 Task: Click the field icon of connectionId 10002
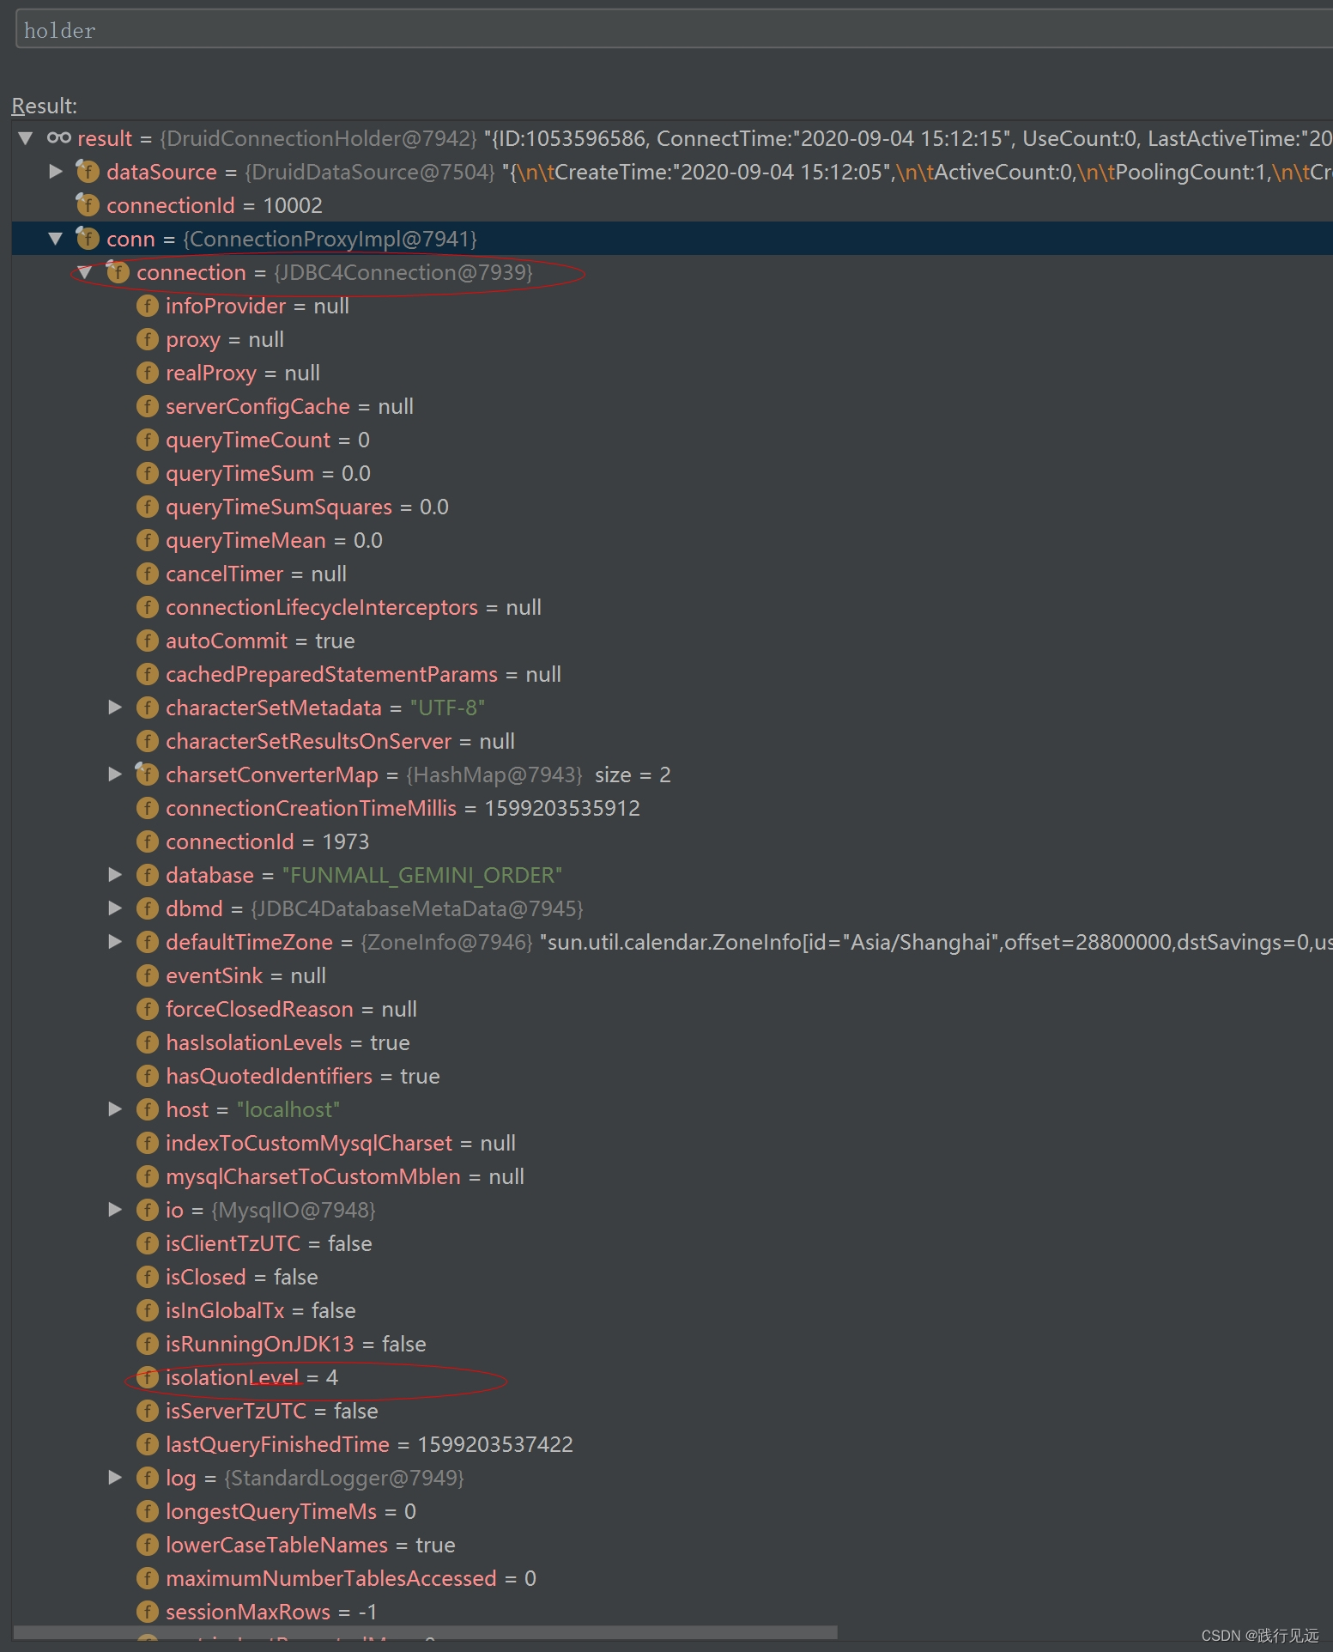[x=88, y=204]
